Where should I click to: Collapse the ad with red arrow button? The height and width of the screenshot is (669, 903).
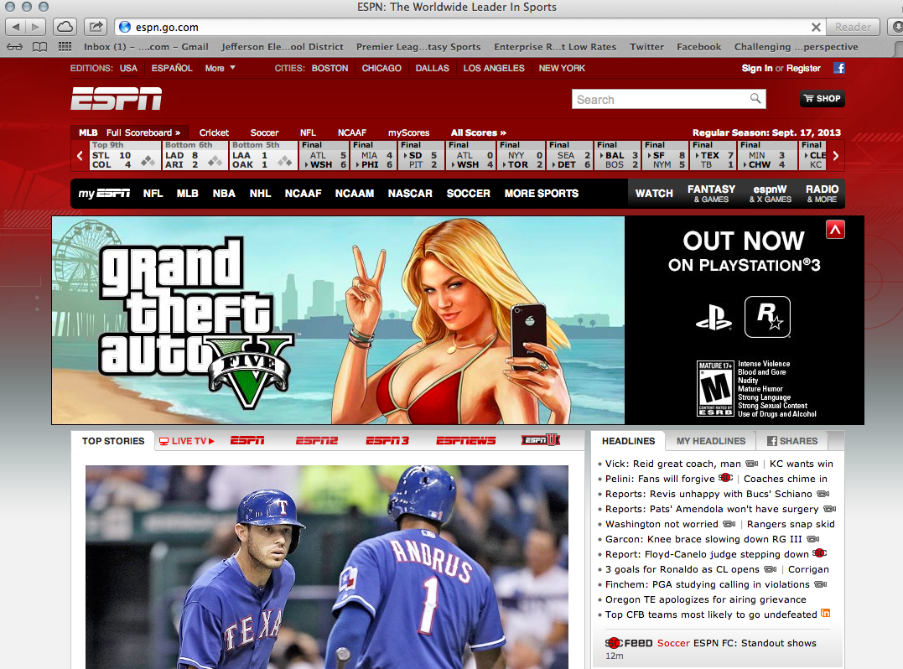(x=834, y=229)
